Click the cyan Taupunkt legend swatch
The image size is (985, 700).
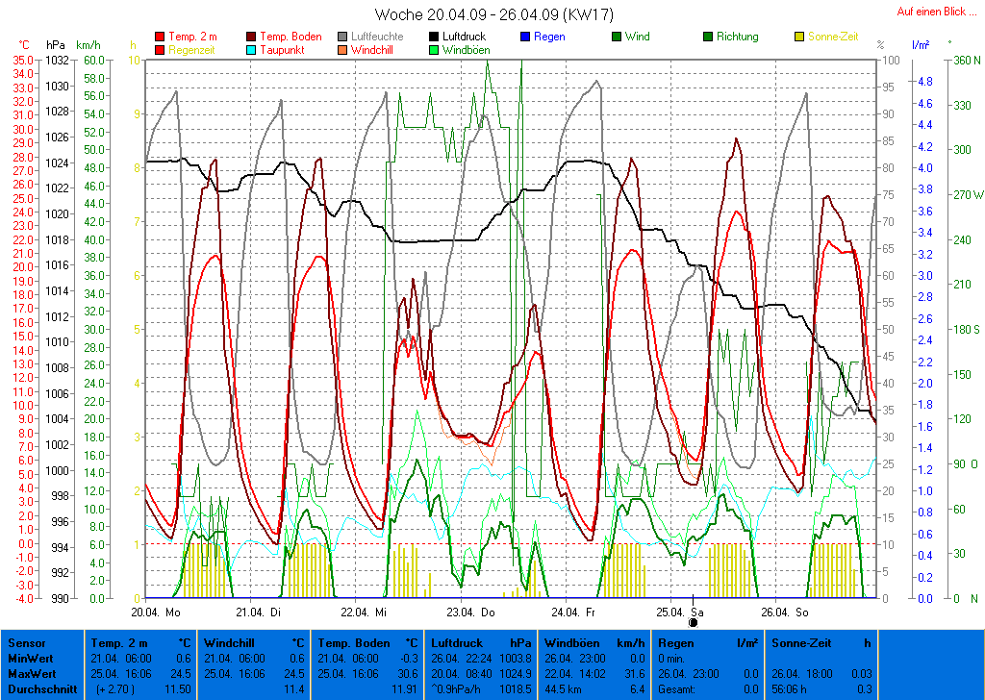coord(252,49)
